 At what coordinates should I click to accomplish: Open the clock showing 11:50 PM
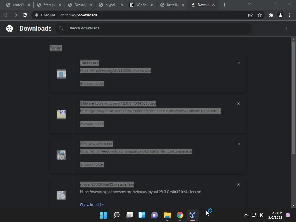click(275, 215)
